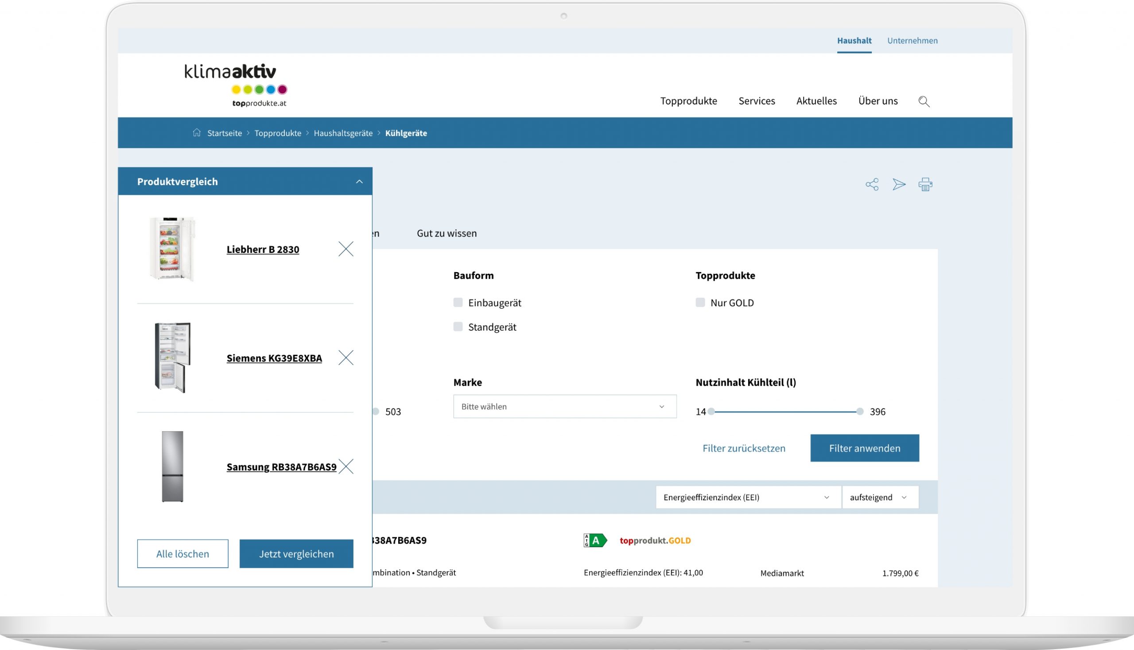1134x650 pixels.
Task: Click the topprodukt.GOLD badge
Action: (x=655, y=541)
